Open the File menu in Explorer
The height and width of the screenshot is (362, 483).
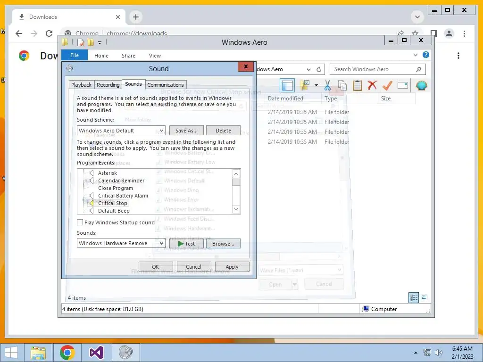click(x=75, y=55)
